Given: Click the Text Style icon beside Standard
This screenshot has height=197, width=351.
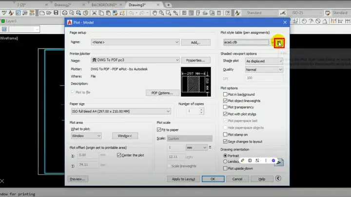Looking at the screenshot, I should 237,13.
